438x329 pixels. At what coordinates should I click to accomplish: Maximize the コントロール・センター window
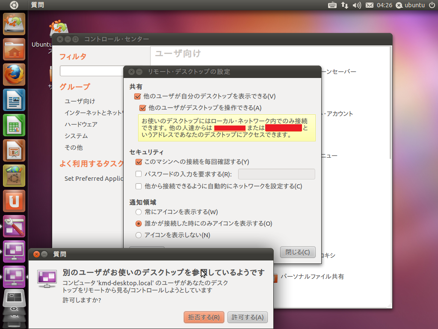(x=75, y=39)
